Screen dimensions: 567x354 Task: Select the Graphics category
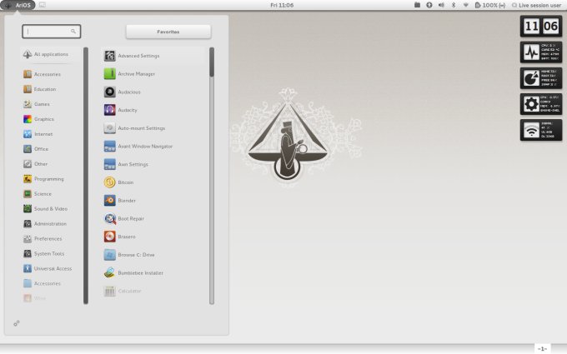click(x=38, y=119)
